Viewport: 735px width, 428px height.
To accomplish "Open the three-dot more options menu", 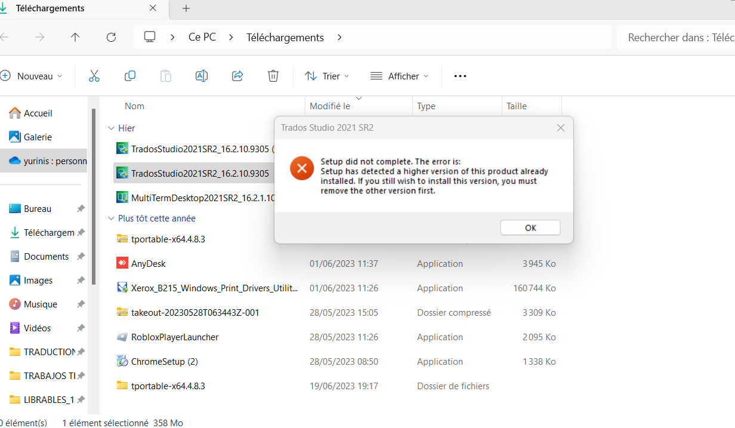I will click(x=460, y=76).
